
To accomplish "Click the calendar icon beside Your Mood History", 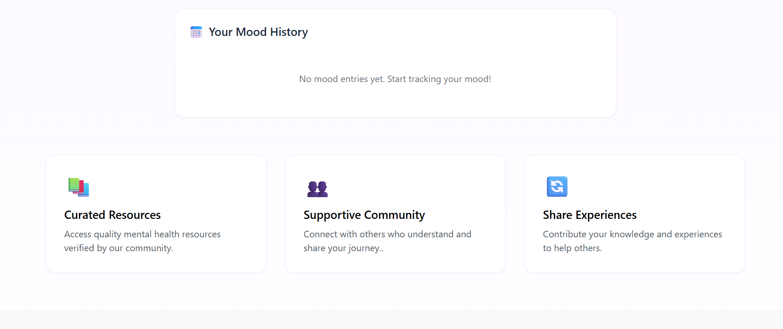I will pos(196,32).
